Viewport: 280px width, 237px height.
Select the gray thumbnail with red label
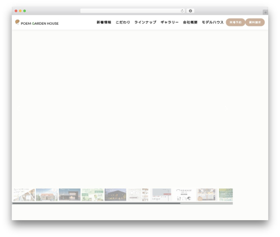pyautogui.click(x=161, y=194)
